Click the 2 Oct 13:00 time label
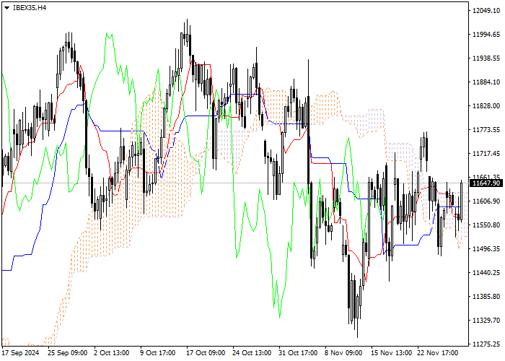505x361 pixels. 111,353
